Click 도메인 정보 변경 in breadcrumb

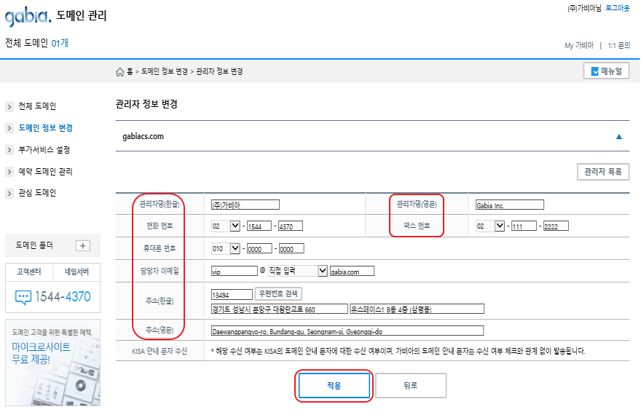click(x=165, y=71)
